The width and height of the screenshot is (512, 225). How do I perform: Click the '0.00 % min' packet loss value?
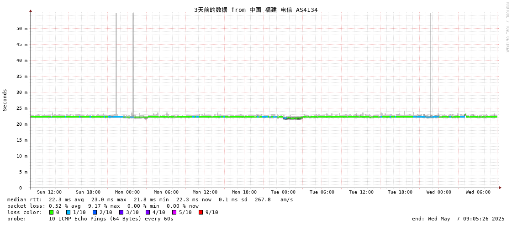click(x=144, y=206)
